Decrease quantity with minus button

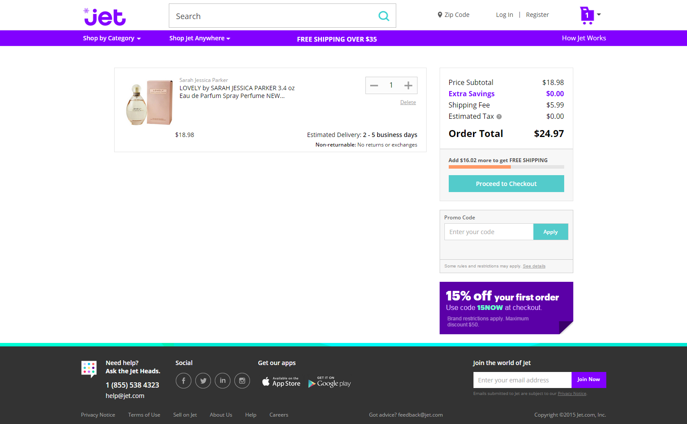[374, 85]
